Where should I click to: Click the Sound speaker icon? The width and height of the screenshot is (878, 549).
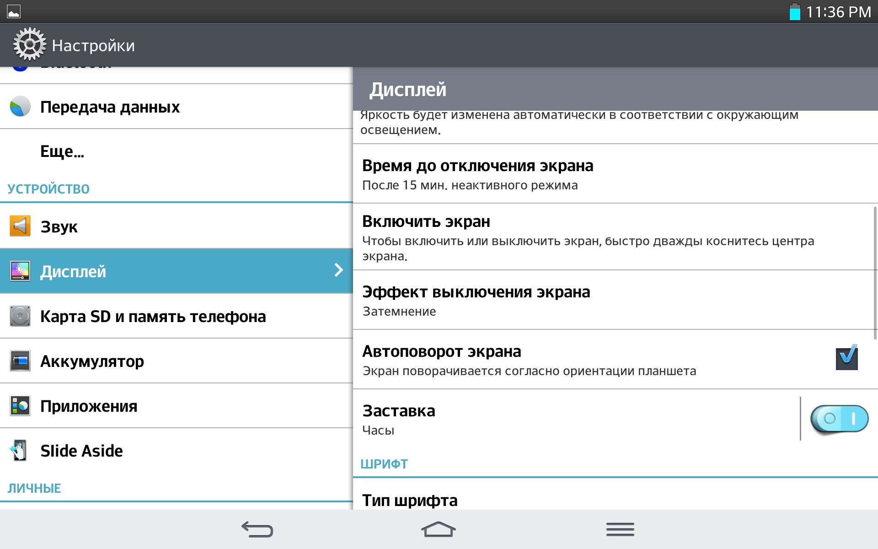[20, 226]
